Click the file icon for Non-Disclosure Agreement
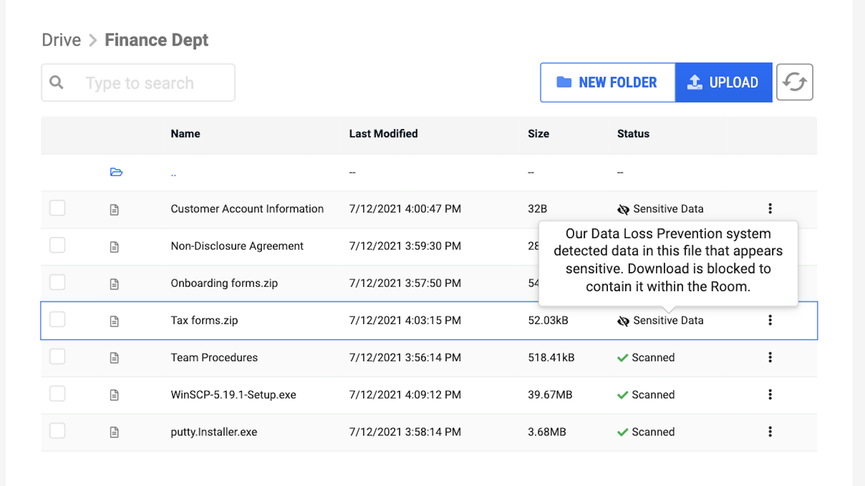The image size is (865, 486). [x=114, y=247]
